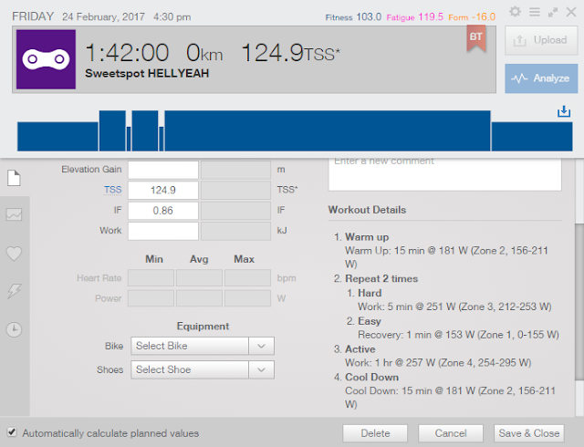
Task: Open the heart rate sidebar icon
Action: [x=15, y=254]
